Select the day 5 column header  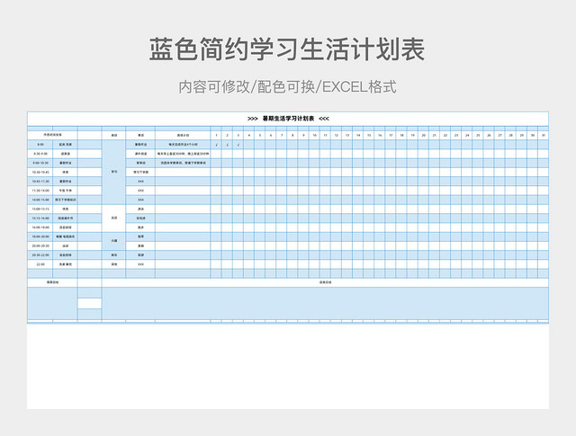[260, 136]
